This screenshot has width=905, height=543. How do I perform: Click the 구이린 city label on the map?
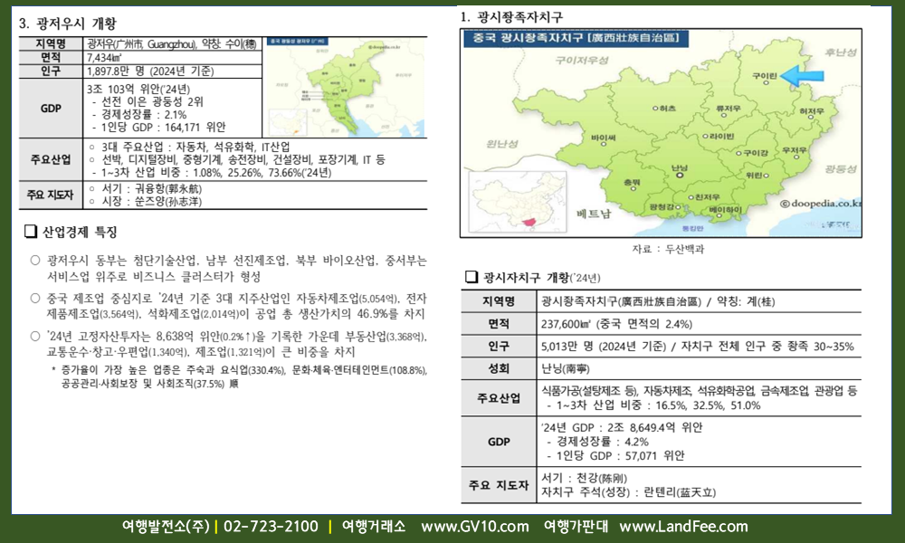pos(765,76)
